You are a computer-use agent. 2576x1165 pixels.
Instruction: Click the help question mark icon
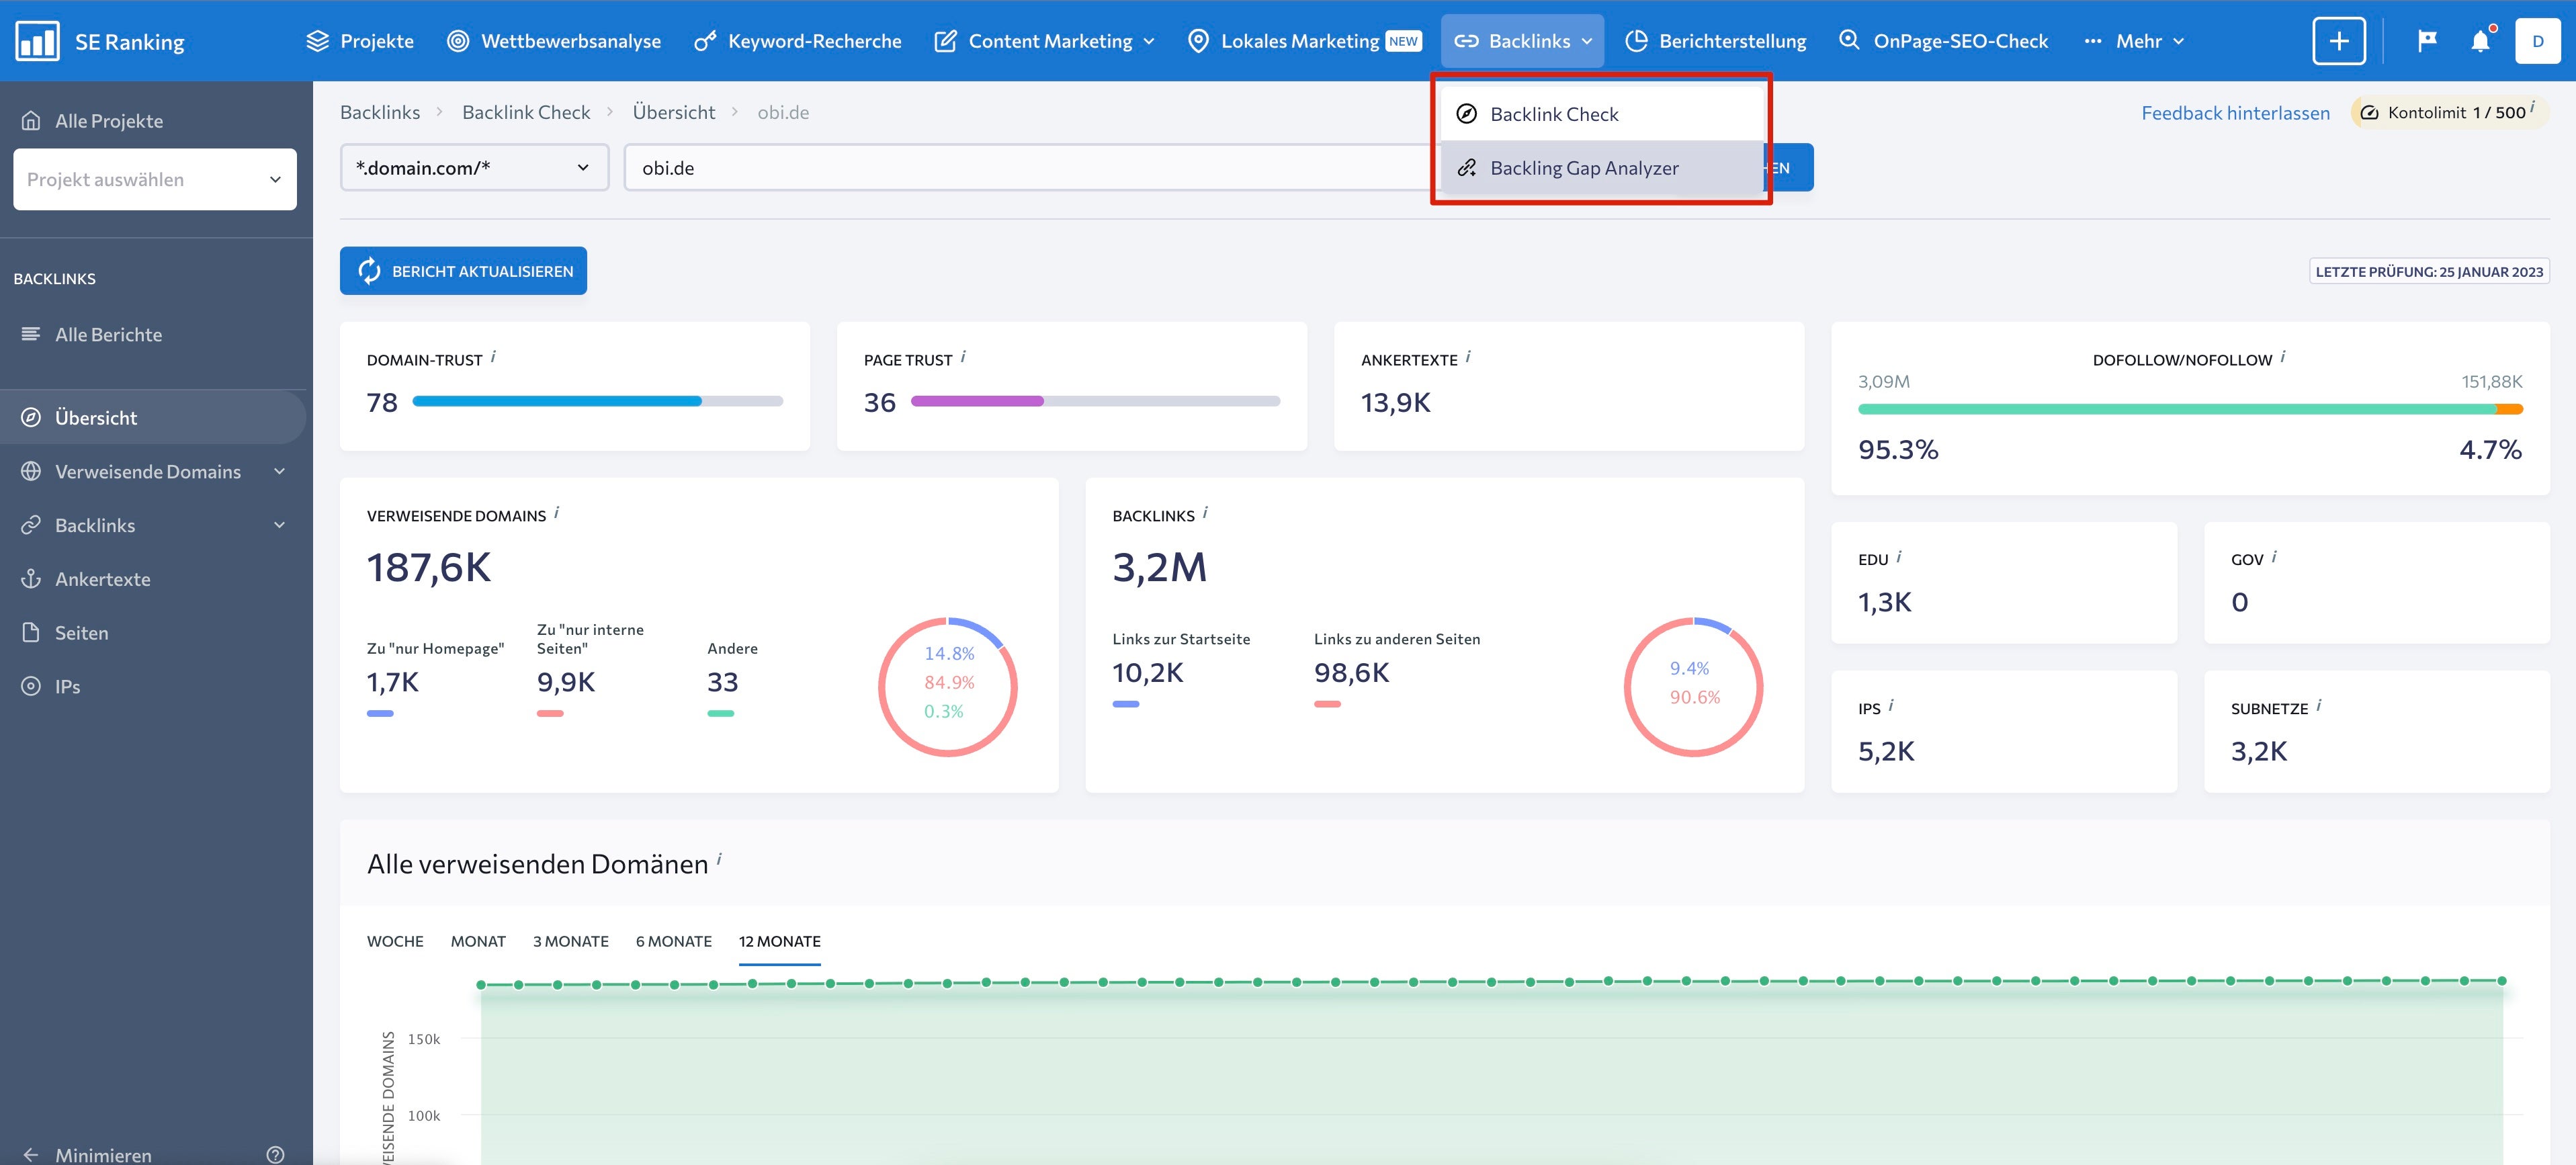275,1154
